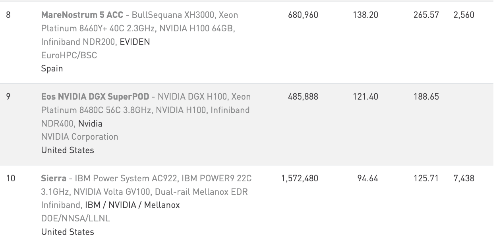Click the IBM / NVIDIA / Mellanox vendor link
The width and height of the screenshot is (495, 246).
[132, 205]
